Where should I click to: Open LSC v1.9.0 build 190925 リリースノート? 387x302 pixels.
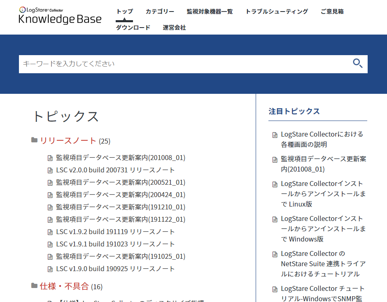coord(116,269)
